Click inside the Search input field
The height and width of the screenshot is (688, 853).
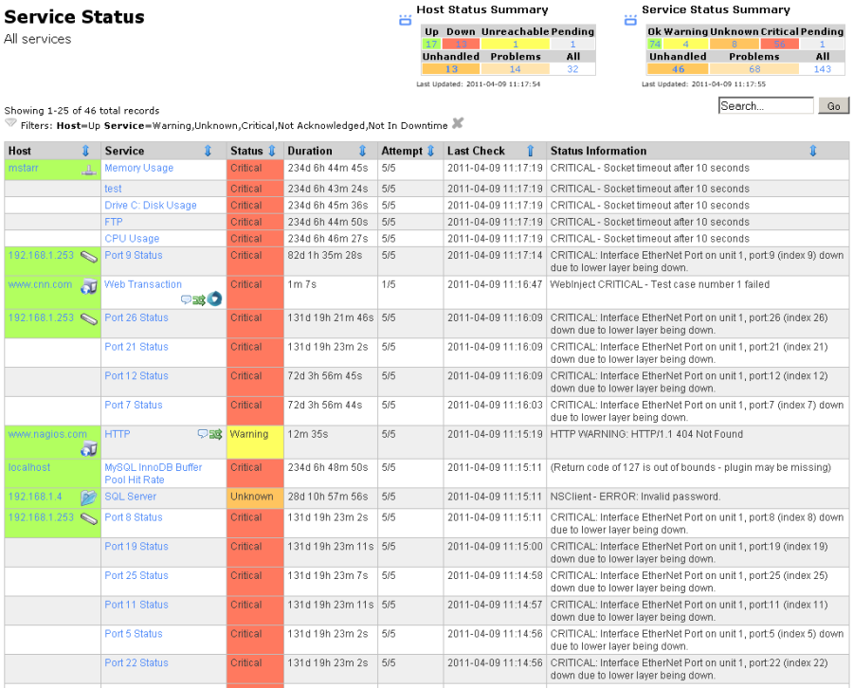[x=766, y=106]
